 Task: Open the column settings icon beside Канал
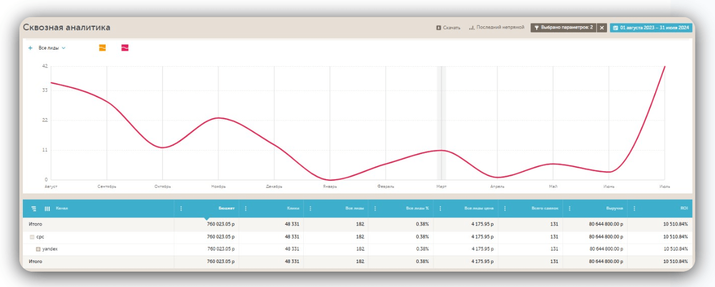(x=47, y=209)
